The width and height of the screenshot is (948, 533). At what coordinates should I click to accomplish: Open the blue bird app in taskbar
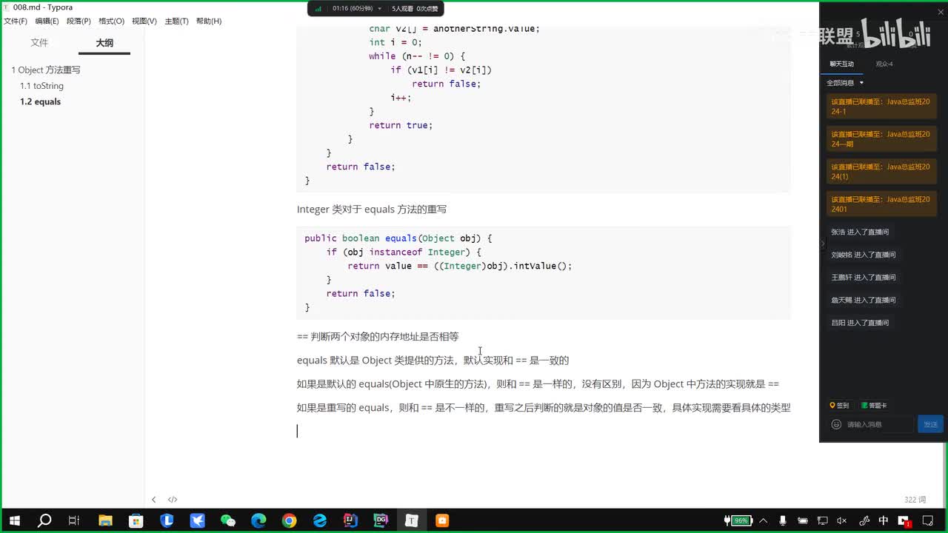[x=197, y=520]
